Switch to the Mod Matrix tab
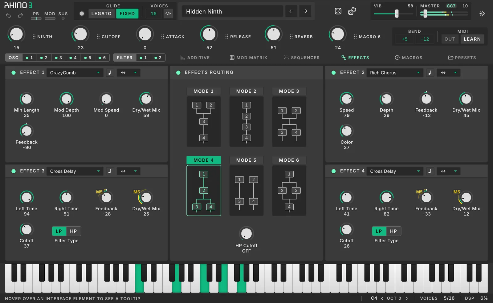This screenshot has width=493, height=303. 248,58
